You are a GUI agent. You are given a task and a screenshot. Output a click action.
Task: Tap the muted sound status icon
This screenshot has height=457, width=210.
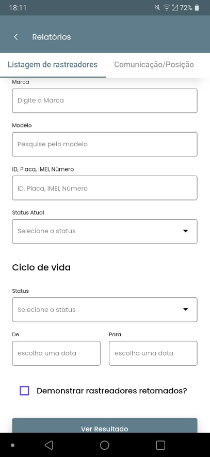[x=157, y=8]
